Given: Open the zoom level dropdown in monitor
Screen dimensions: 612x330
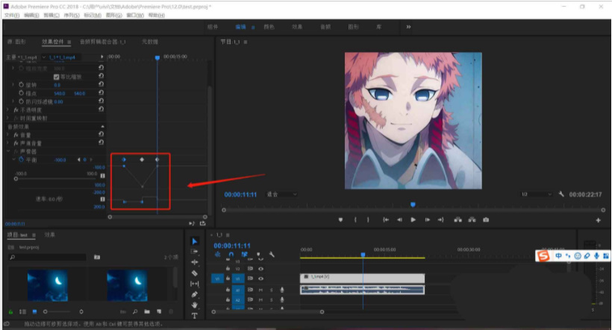Looking at the screenshot, I should pos(282,194).
